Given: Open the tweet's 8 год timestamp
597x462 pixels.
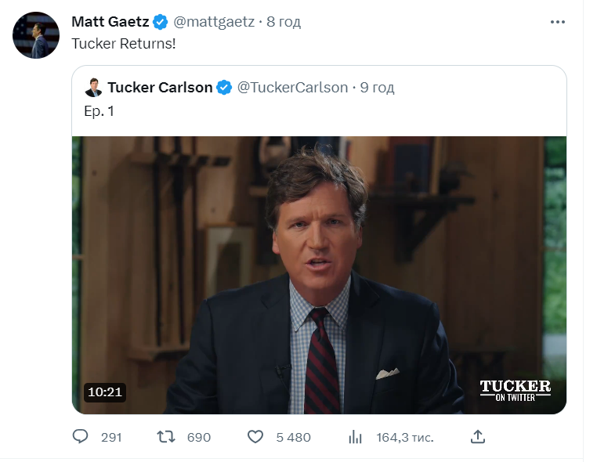Looking at the screenshot, I should (x=284, y=22).
